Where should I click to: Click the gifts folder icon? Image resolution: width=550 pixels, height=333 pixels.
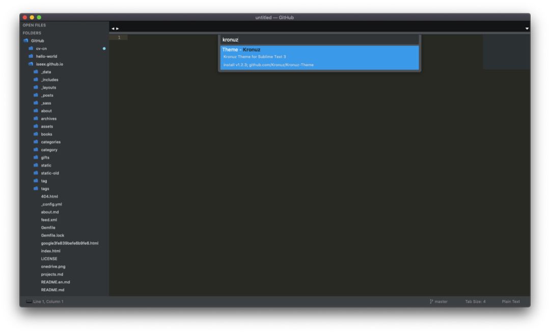pos(36,157)
